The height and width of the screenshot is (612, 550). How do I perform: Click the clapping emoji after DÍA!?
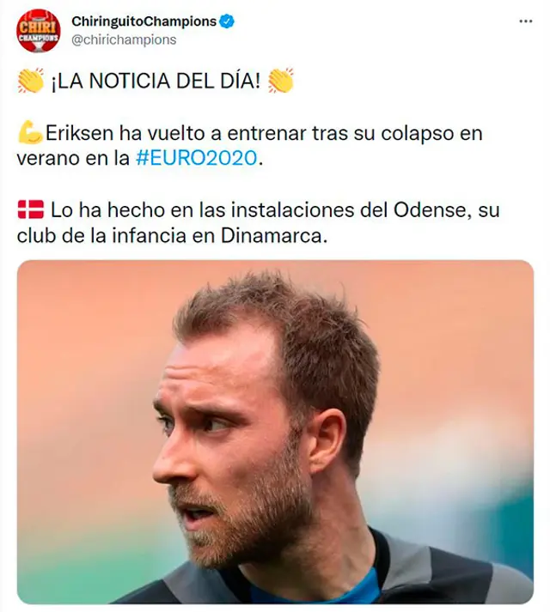pyautogui.click(x=281, y=81)
